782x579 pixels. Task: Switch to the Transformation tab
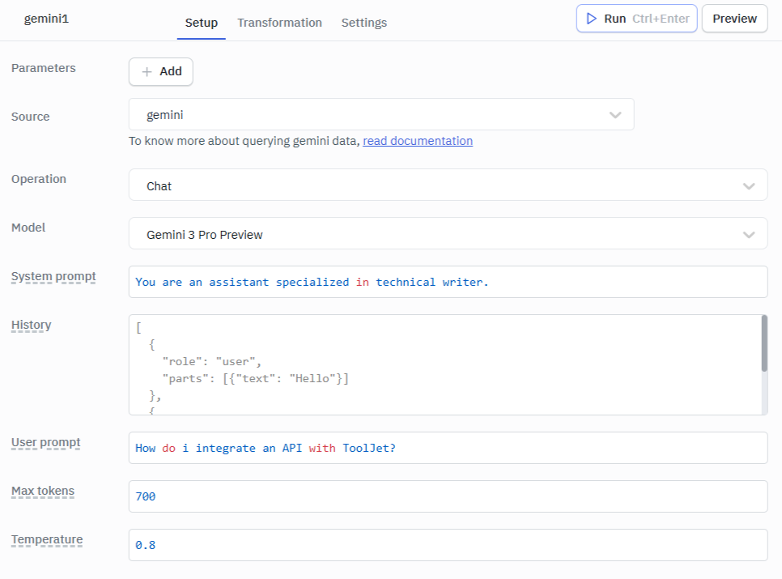279,23
